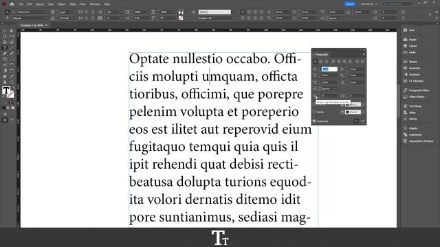440x247 pixels.
Task: Select the Free Transform tool
Action: click(12, 64)
